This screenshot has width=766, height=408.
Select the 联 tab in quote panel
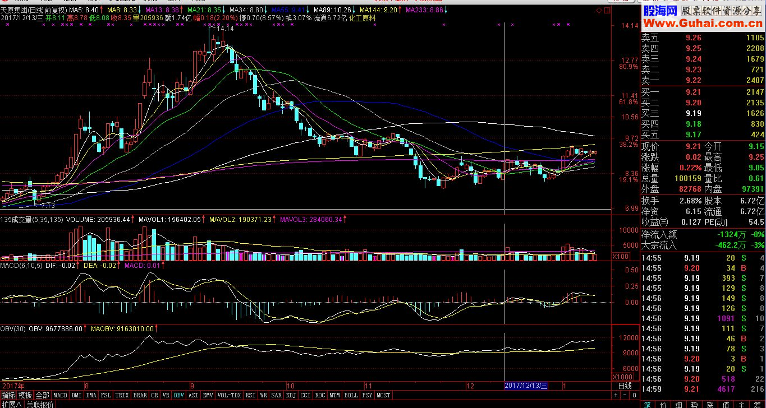[710, 405]
